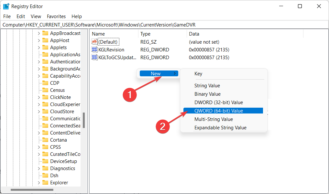Image resolution: width=329 pixels, height=194 pixels.
Task: Expand the CloudStore key chevron
Action: tap(39, 112)
